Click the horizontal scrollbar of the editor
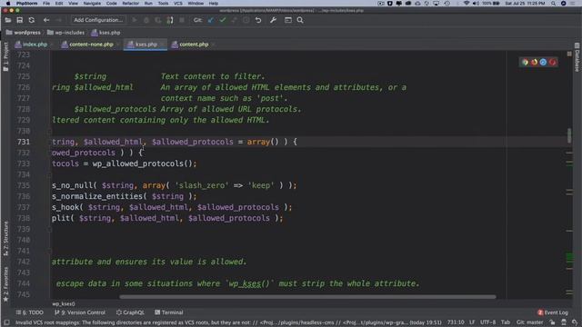582x327 pixels. 307,297
